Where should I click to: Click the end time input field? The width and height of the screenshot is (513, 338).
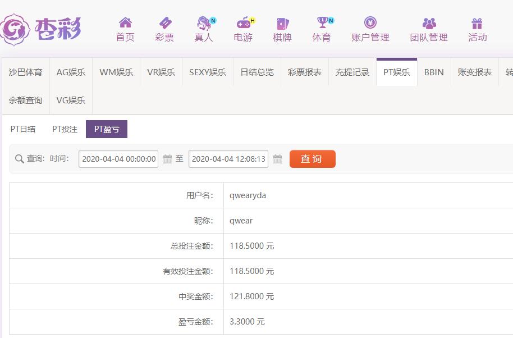228,159
